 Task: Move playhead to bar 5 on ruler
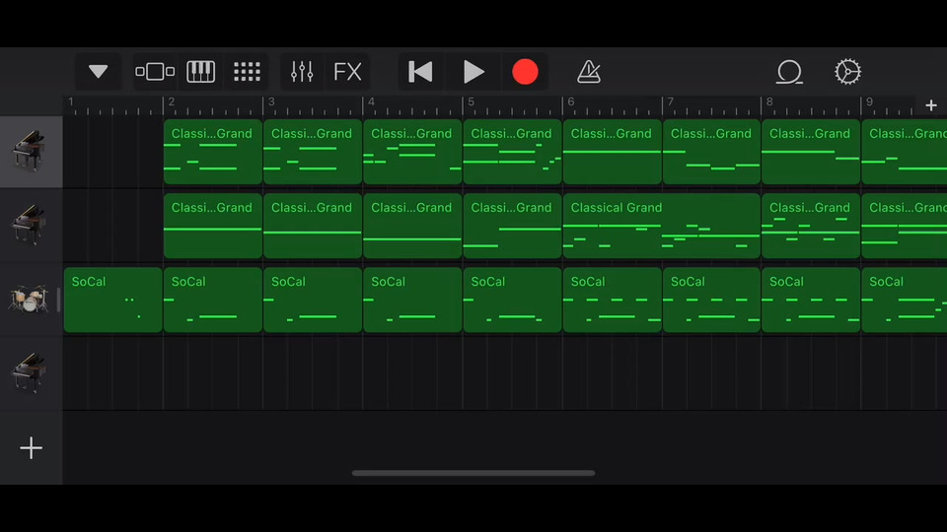[x=472, y=101]
